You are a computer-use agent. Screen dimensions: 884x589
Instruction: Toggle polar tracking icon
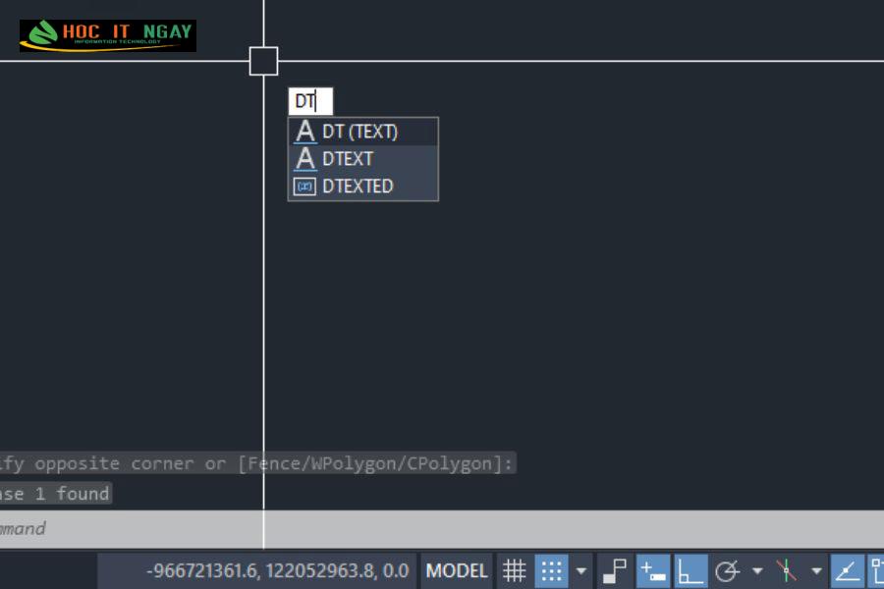click(x=727, y=571)
